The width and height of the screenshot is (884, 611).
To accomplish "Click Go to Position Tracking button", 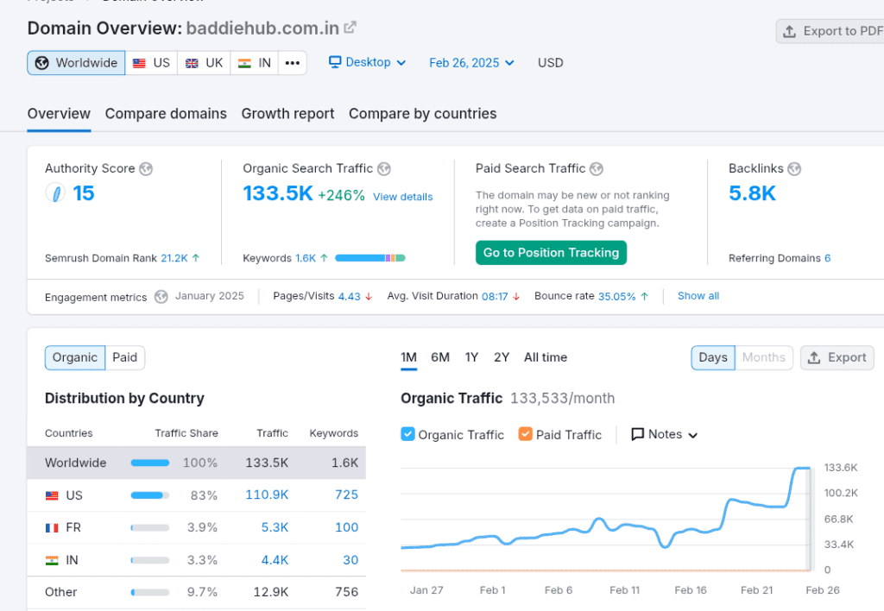I will [x=551, y=253].
